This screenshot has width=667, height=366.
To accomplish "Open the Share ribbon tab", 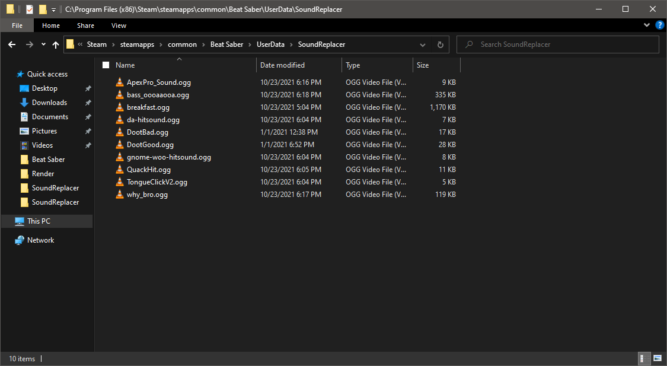I will (x=85, y=26).
